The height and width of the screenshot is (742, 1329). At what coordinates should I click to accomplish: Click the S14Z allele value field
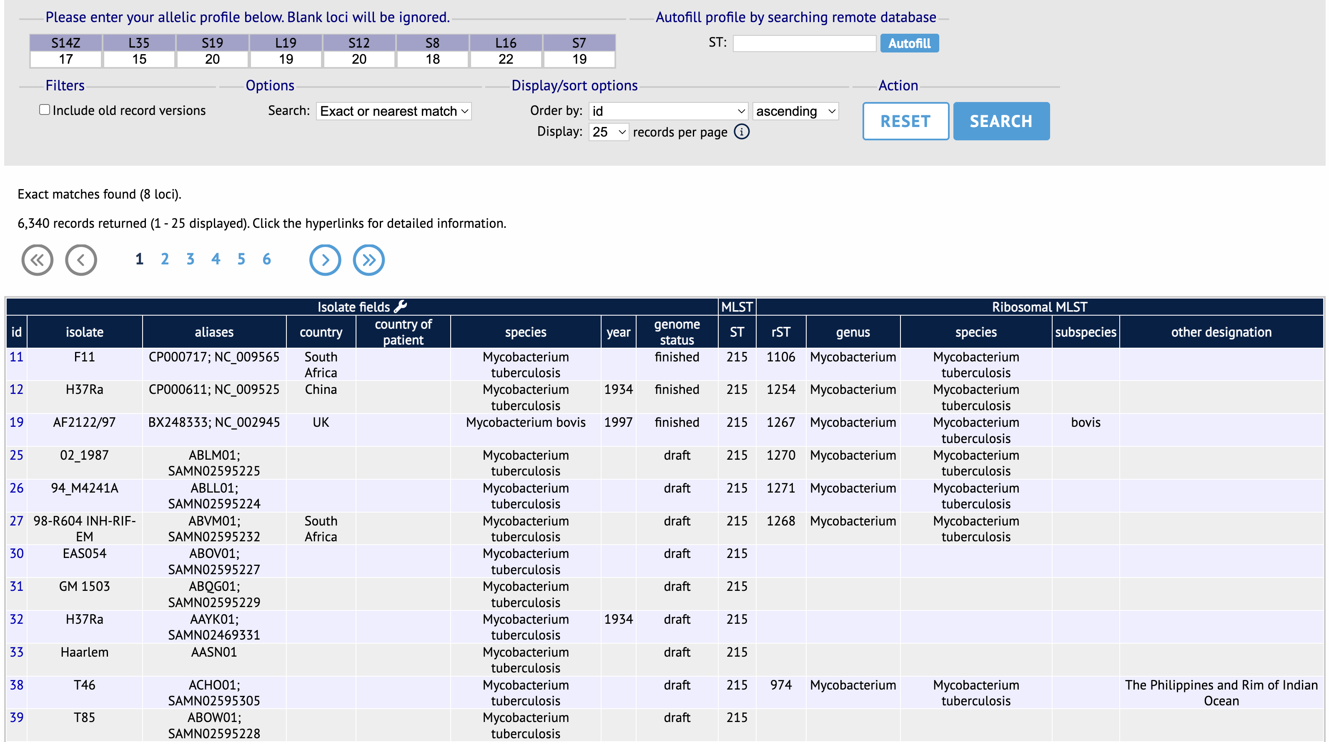point(66,59)
